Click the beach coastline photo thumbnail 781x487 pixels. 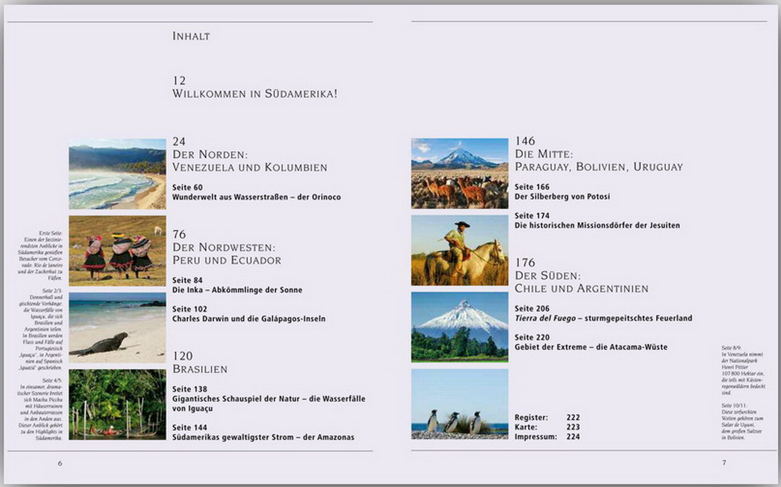click(x=117, y=174)
